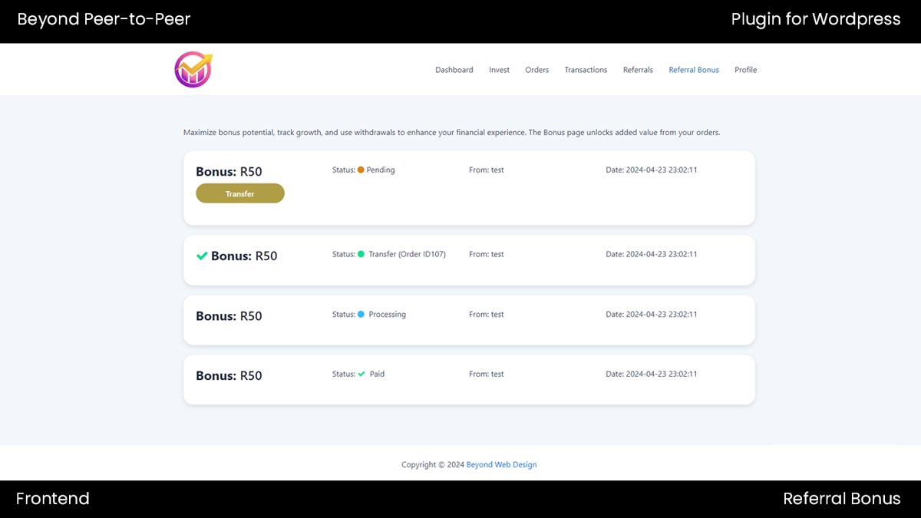Open the Profile page
The height and width of the screenshot is (518, 921).
(x=745, y=69)
